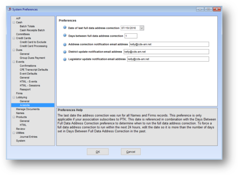
Task: Select the Credit Cards category label
Action: [23, 38]
